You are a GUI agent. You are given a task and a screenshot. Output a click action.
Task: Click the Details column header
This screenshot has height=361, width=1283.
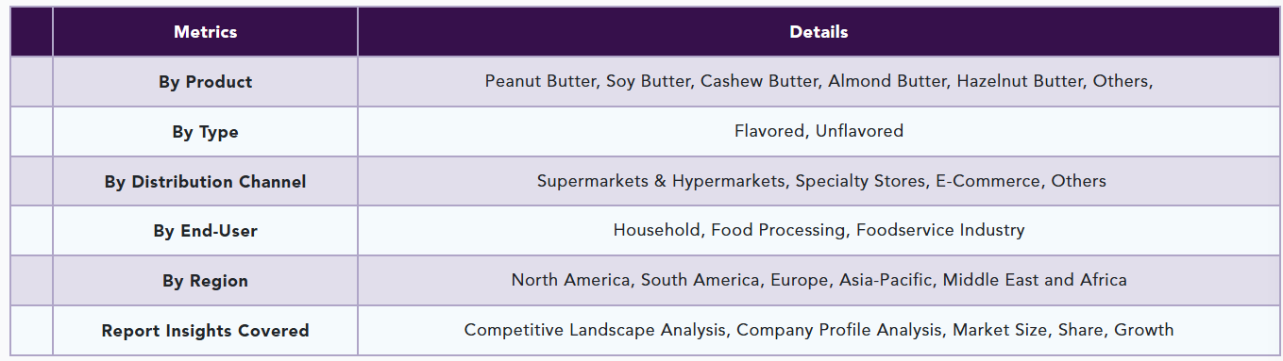819,32
